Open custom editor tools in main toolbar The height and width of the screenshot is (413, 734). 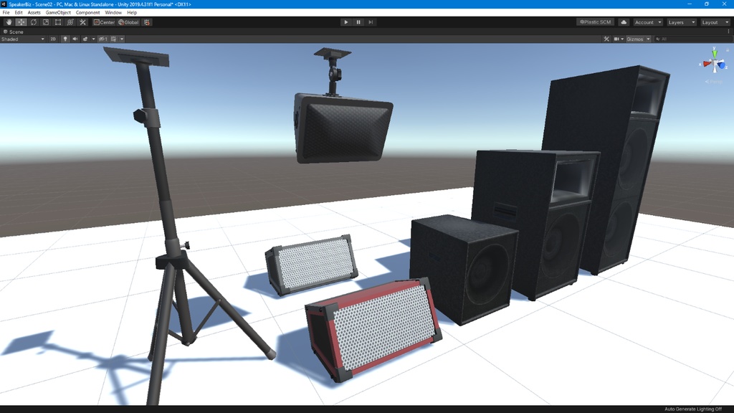coord(82,22)
